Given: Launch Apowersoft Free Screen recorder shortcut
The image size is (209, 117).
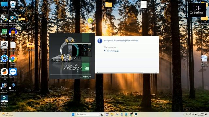Looking at the screenshot, I should coord(13,20).
